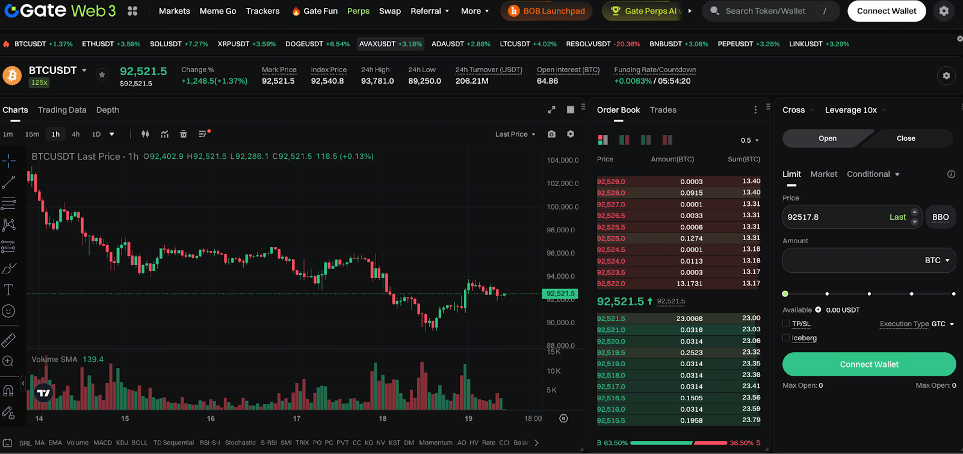Add BTCUSDT to favorites with the star icon

(x=102, y=75)
